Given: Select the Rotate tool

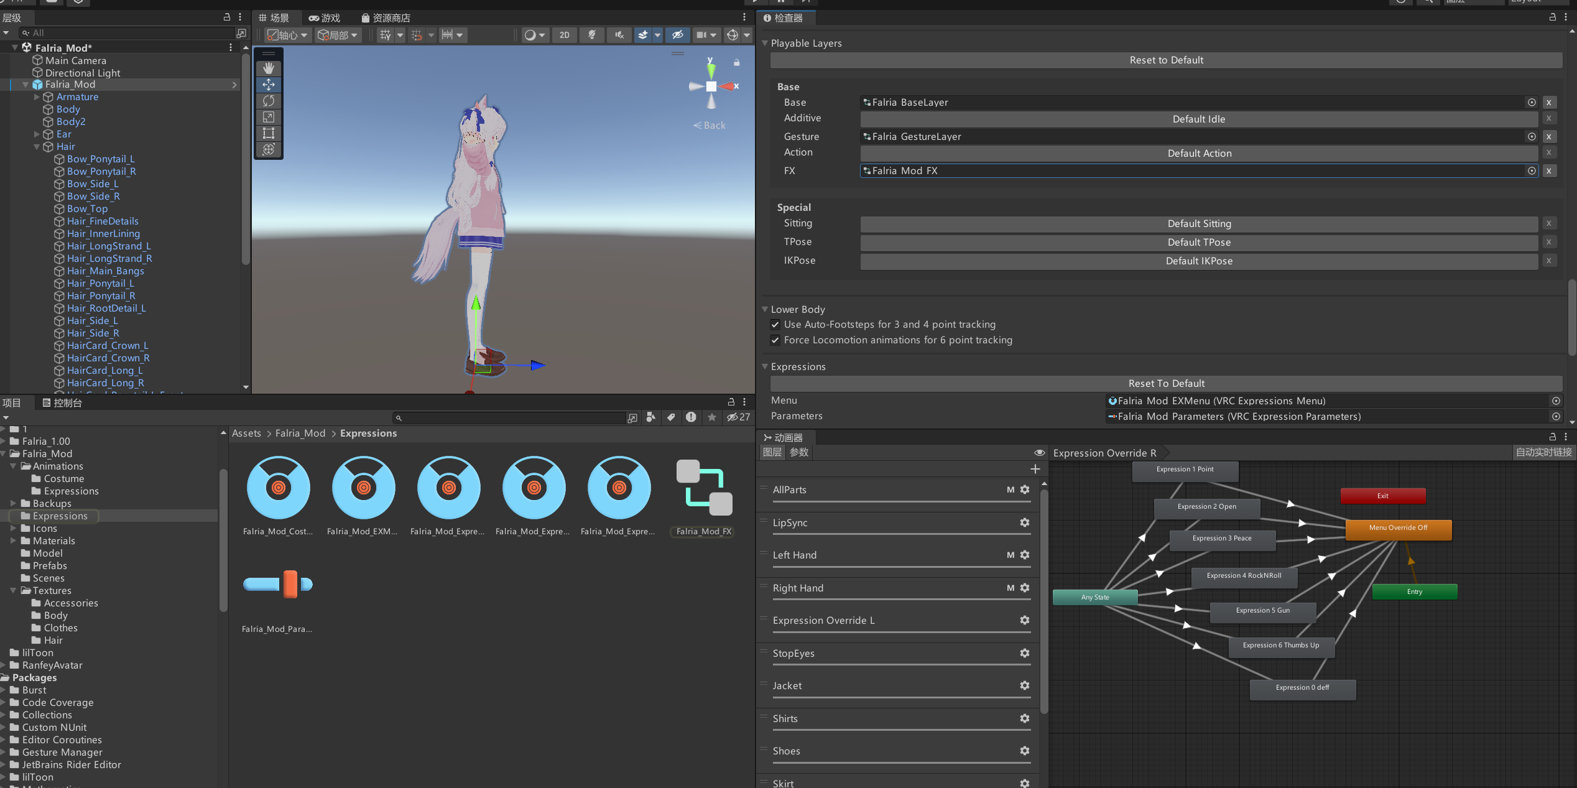Looking at the screenshot, I should point(269,100).
